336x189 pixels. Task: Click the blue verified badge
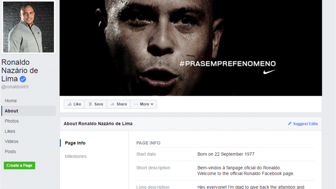pyautogui.click(x=23, y=79)
